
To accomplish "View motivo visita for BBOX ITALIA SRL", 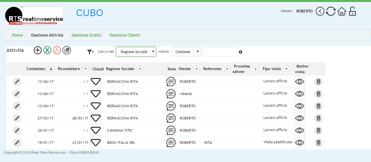I will coord(300,143).
